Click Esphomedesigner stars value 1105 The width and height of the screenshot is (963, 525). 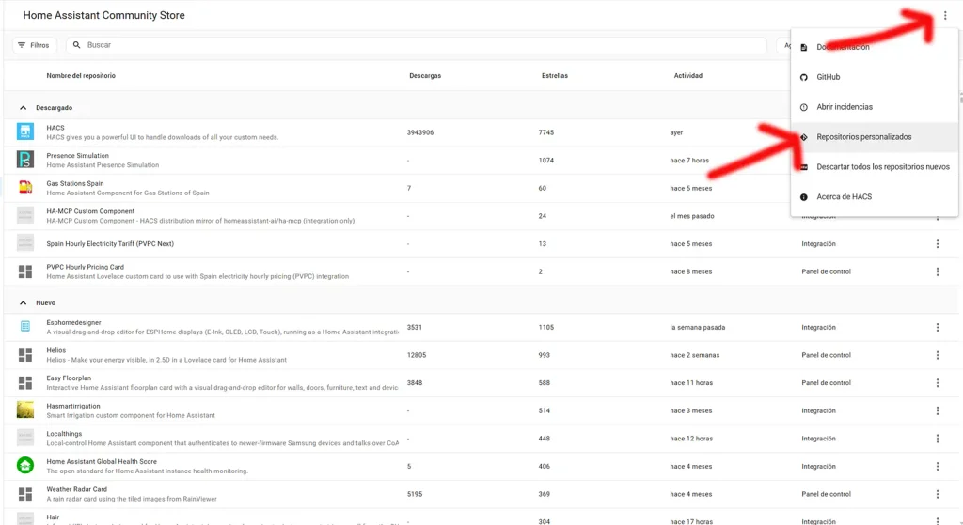click(x=546, y=327)
